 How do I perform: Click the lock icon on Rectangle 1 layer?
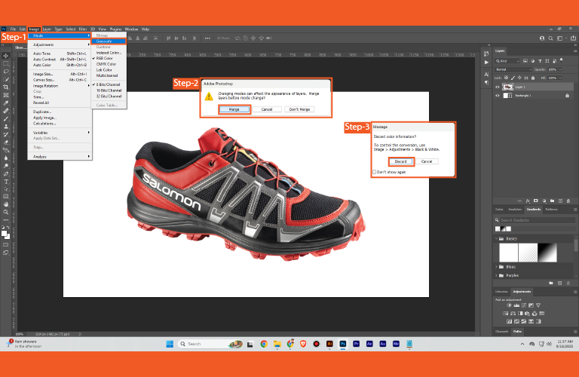coord(566,96)
